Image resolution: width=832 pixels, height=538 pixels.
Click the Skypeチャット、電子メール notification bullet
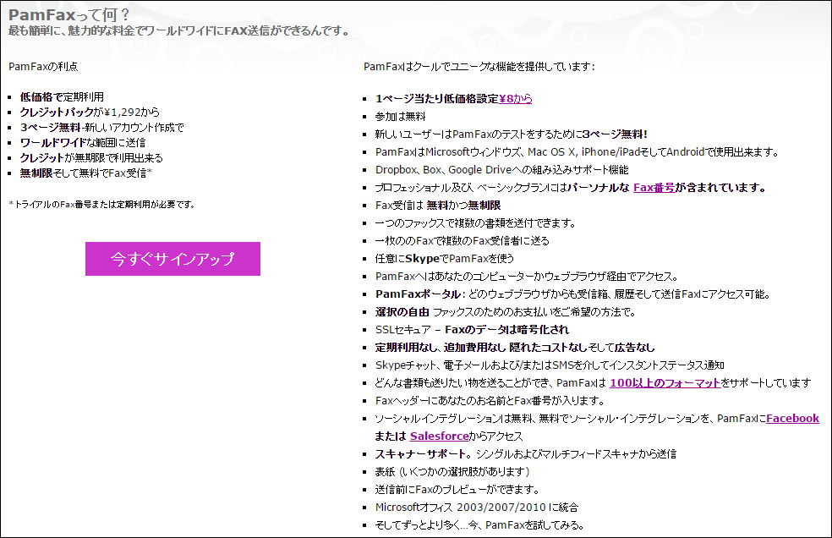(550, 365)
